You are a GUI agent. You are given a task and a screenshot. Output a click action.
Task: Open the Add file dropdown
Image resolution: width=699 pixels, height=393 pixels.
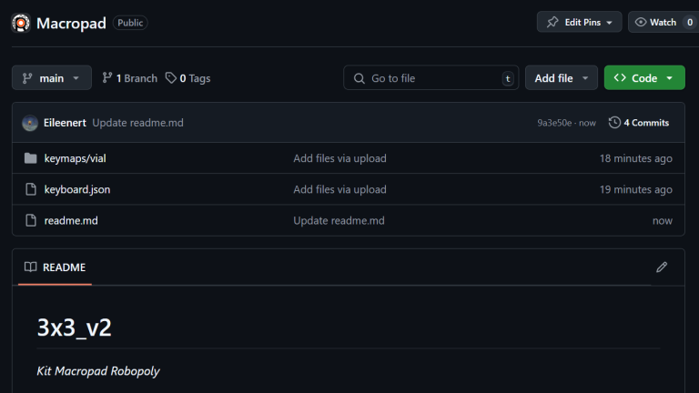tap(561, 78)
